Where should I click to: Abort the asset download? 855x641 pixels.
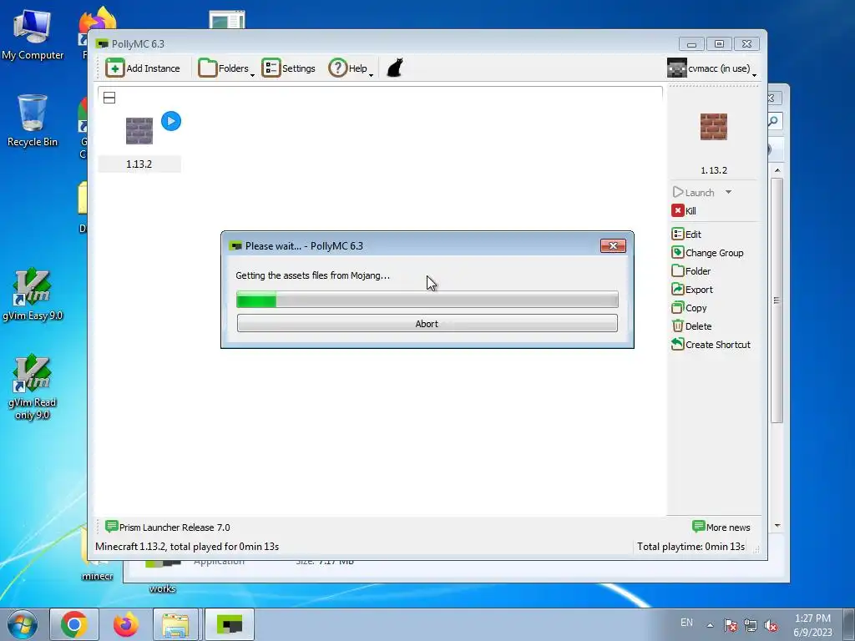(427, 323)
